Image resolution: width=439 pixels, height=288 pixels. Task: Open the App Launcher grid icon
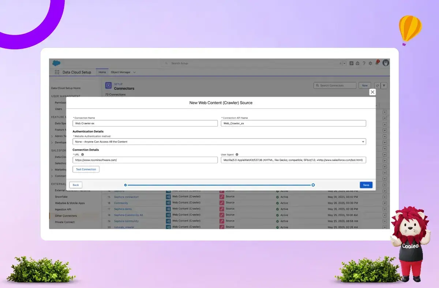pos(57,72)
